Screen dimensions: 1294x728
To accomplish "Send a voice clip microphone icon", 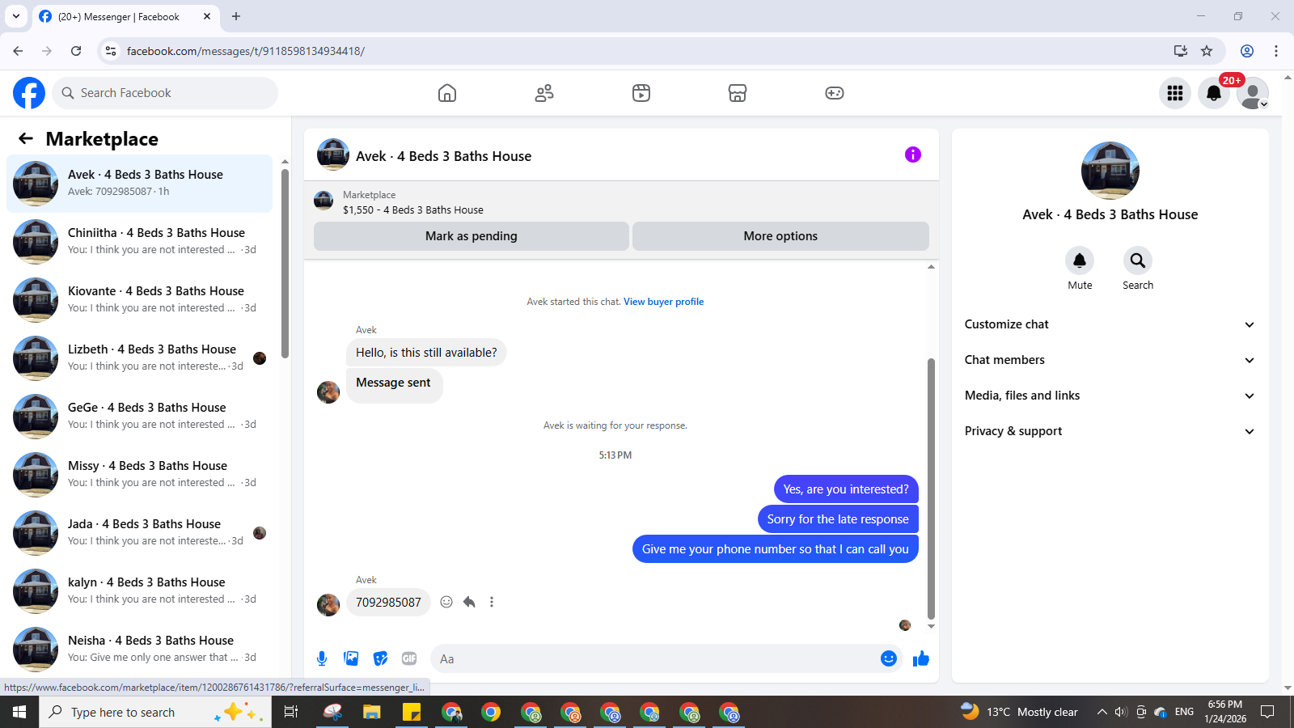I will [x=322, y=658].
